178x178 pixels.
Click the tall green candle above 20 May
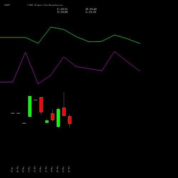pyautogui.click(x=58, y=118)
